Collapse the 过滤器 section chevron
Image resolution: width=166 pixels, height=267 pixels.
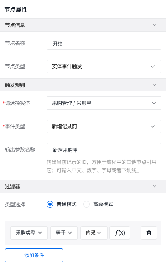coord(154,186)
